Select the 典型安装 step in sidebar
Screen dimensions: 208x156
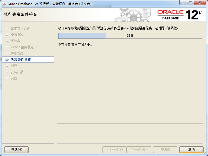(x=17, y=53)
